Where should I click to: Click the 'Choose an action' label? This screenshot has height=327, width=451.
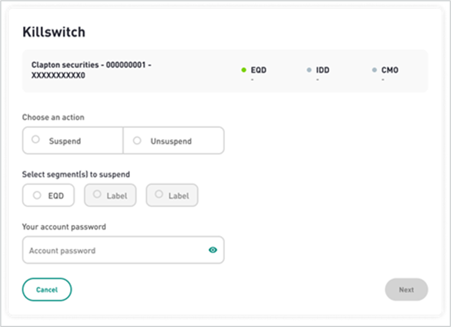click(53, 117)
